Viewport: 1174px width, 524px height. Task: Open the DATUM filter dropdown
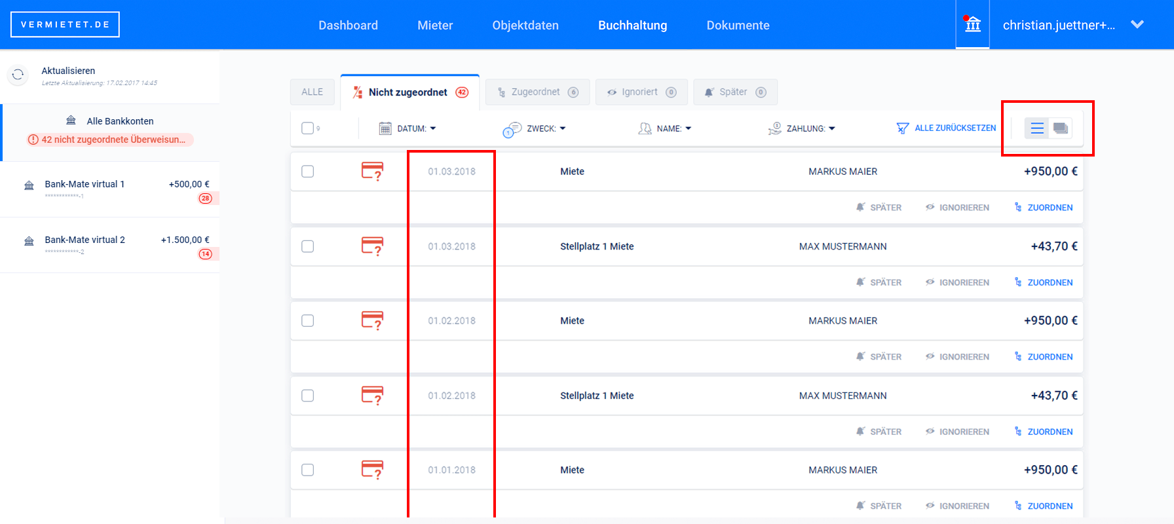click(x=416, y=128)
